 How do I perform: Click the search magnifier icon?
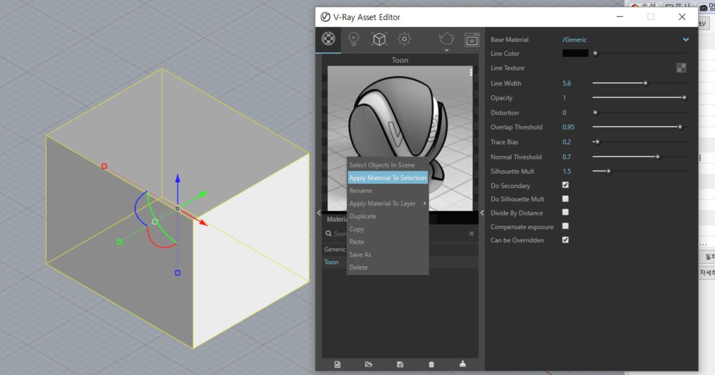tap(328, 234)
